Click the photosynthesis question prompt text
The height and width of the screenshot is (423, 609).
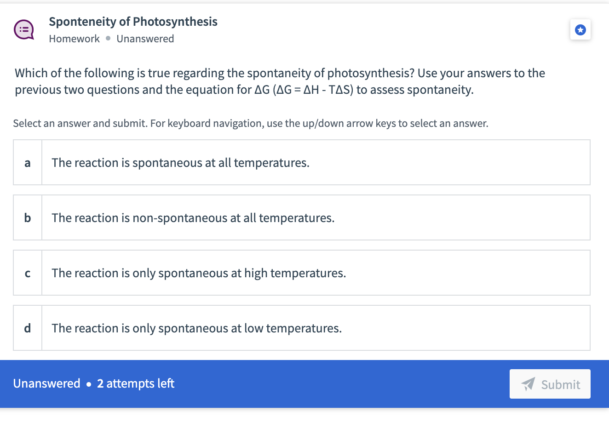[280, 81]
